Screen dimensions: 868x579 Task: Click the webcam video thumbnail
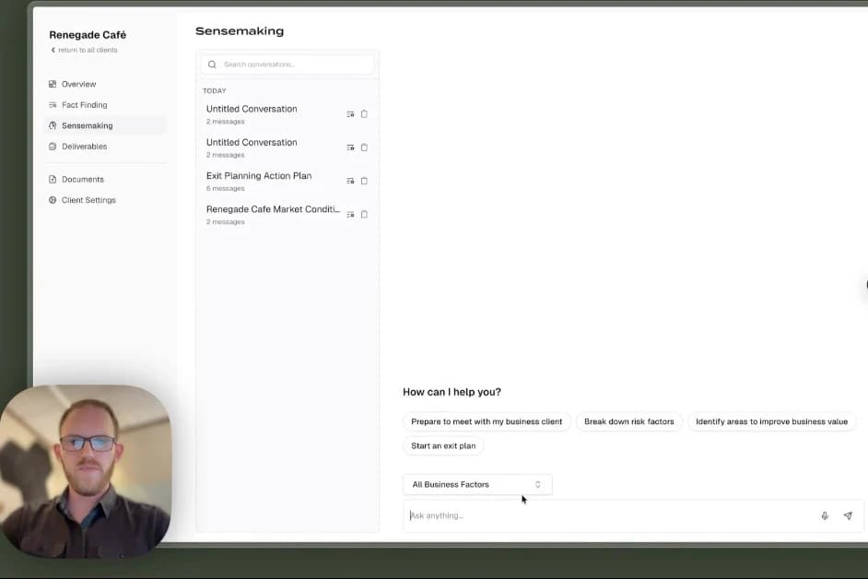click(x=86, y=472)
